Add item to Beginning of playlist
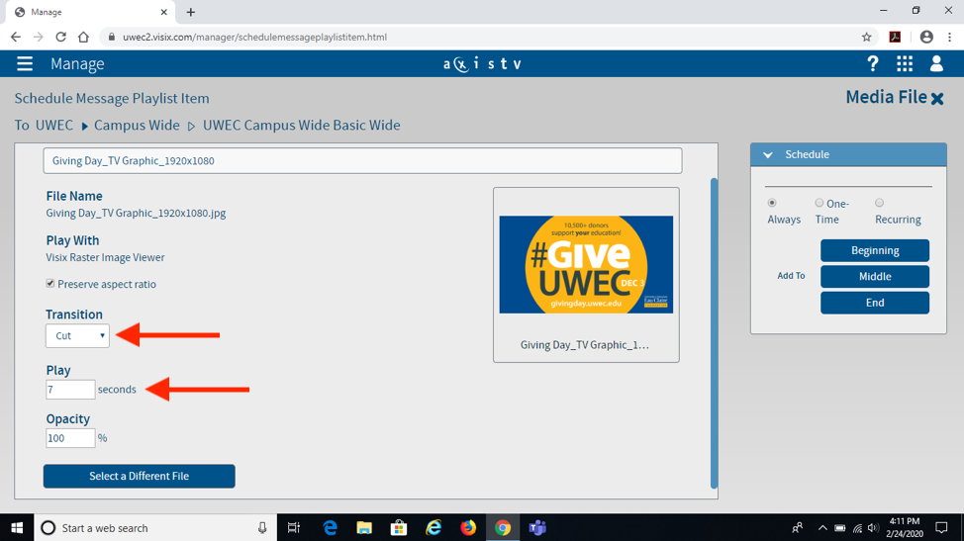Image resolution: width=964 pixels, height=541 pixels. click(875, 250)
